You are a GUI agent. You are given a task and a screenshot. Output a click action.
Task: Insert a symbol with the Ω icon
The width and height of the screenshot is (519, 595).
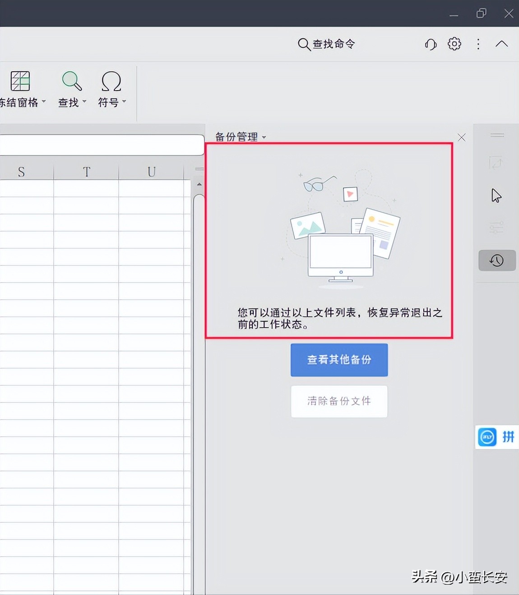[111, 82]
